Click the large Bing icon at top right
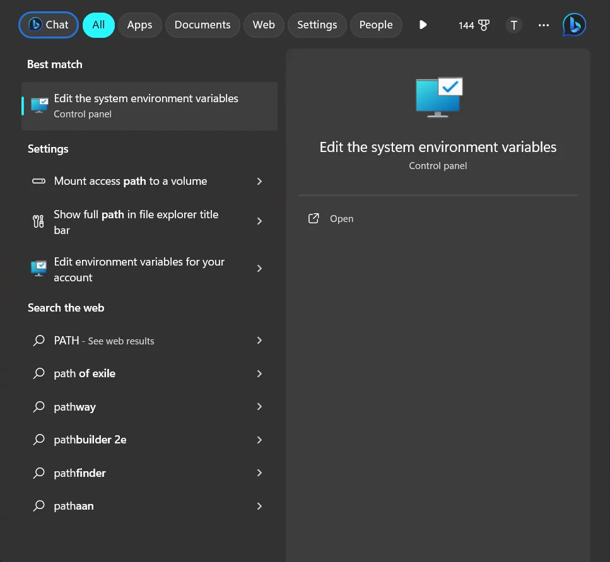This screenshot has width=610, height=562. coord(574,25)
